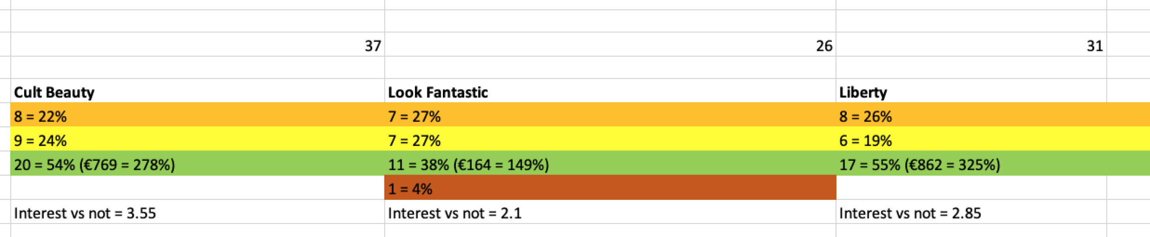
Task: Select the yellow cell reading 9 = 24%
Action: [x=197, y=140]
